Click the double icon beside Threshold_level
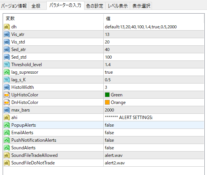 pyautogui.click(x=7, y=65)
